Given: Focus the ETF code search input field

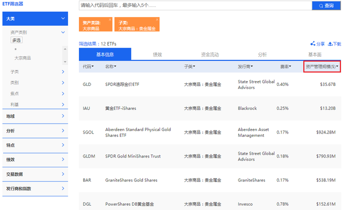Looking at the screenshot, I should point(196,5).
